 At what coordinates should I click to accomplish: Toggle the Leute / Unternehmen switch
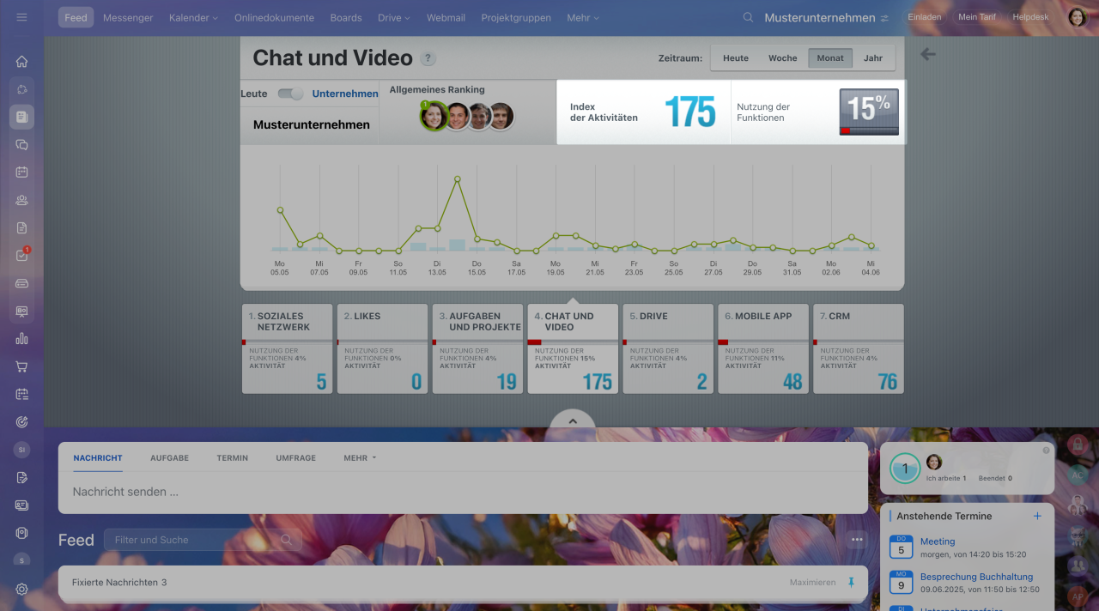(290, 94)
